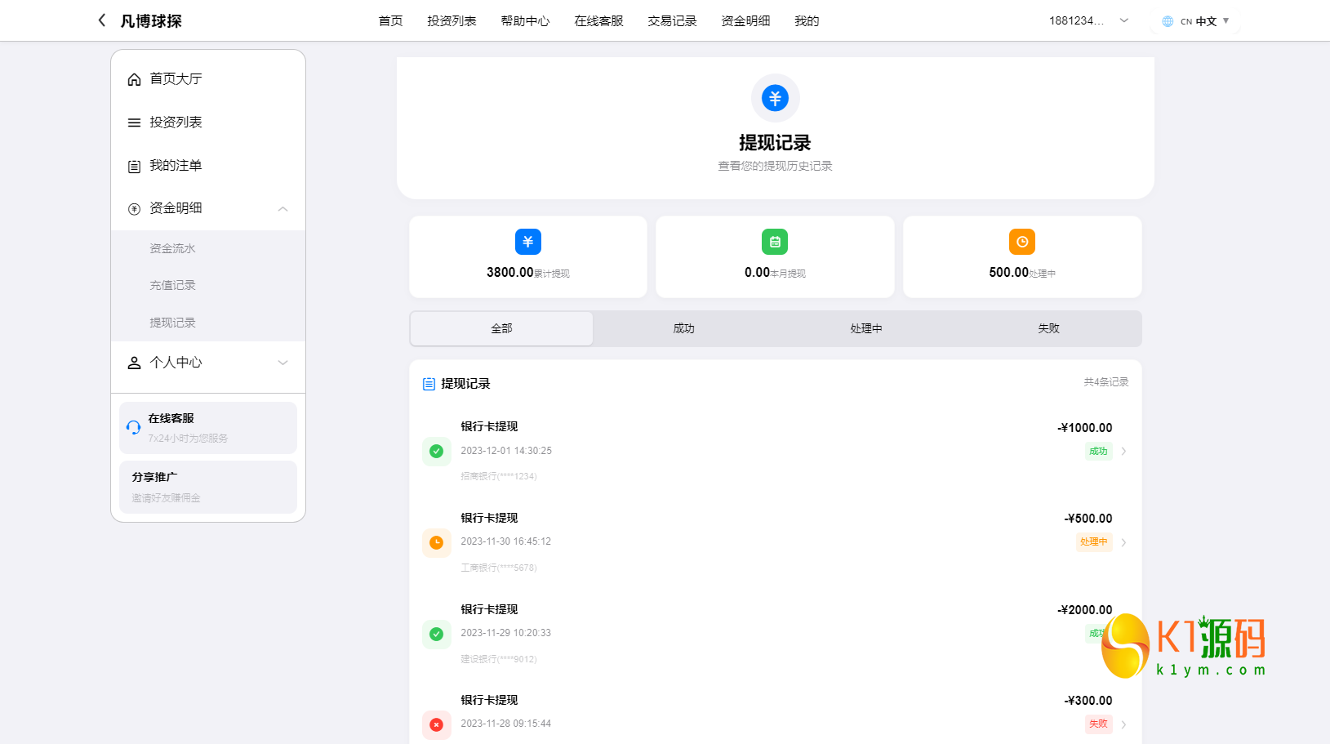Click the yellow ¥ withdrawal total icon
The width and height of the screenshot is (1330, 744).
click(x=527, y=242)
